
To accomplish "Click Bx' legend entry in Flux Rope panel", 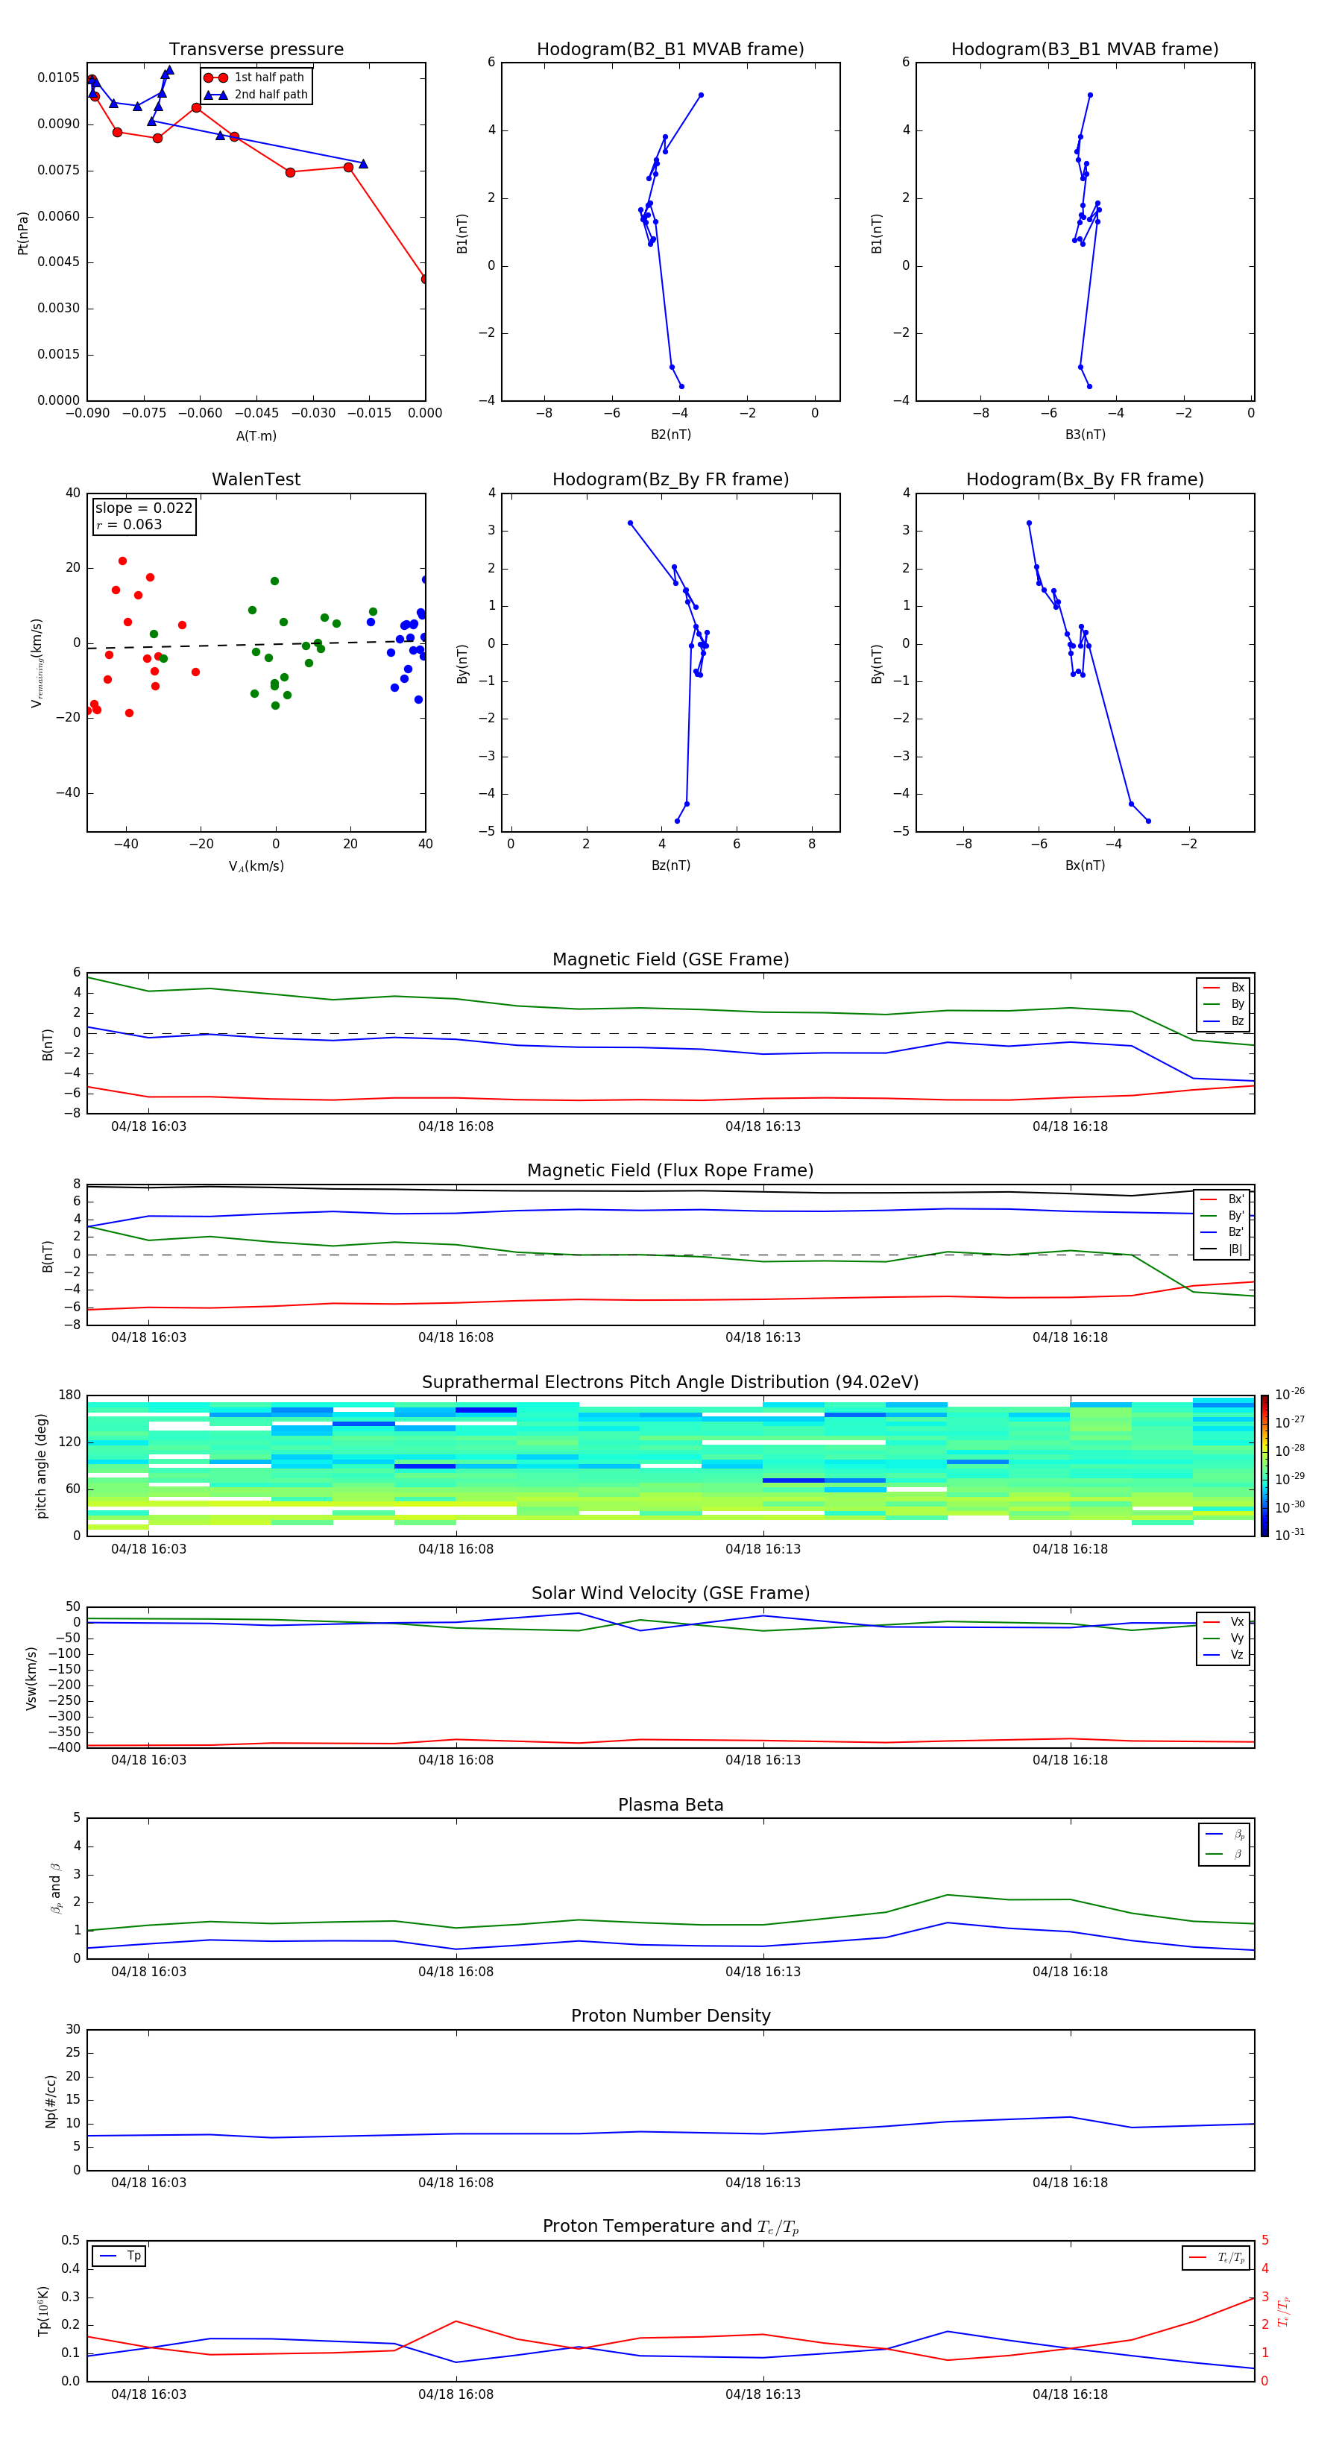I will 1223,1199.
